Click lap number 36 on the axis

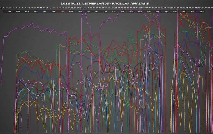pos(109,7)
